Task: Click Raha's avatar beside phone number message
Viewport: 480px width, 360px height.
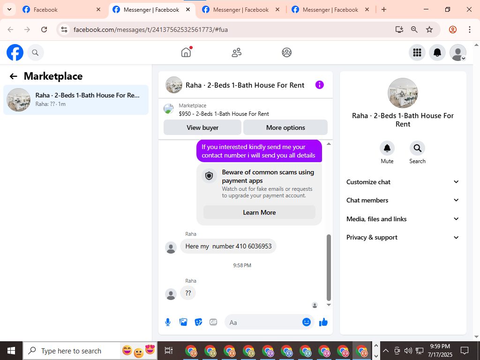Action: 171,247
